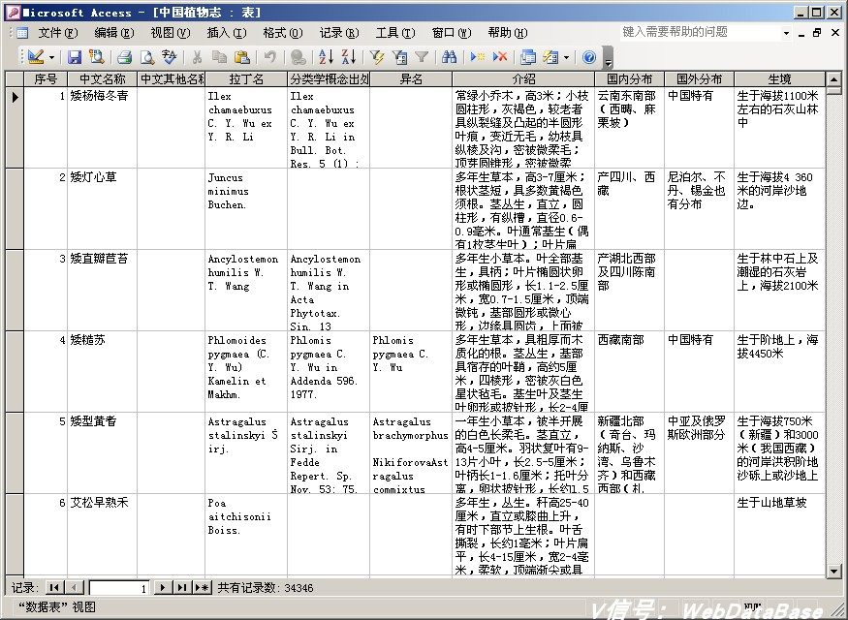Open the 编辑(E) menu
The image size is (848, 620).
[113, 33]
